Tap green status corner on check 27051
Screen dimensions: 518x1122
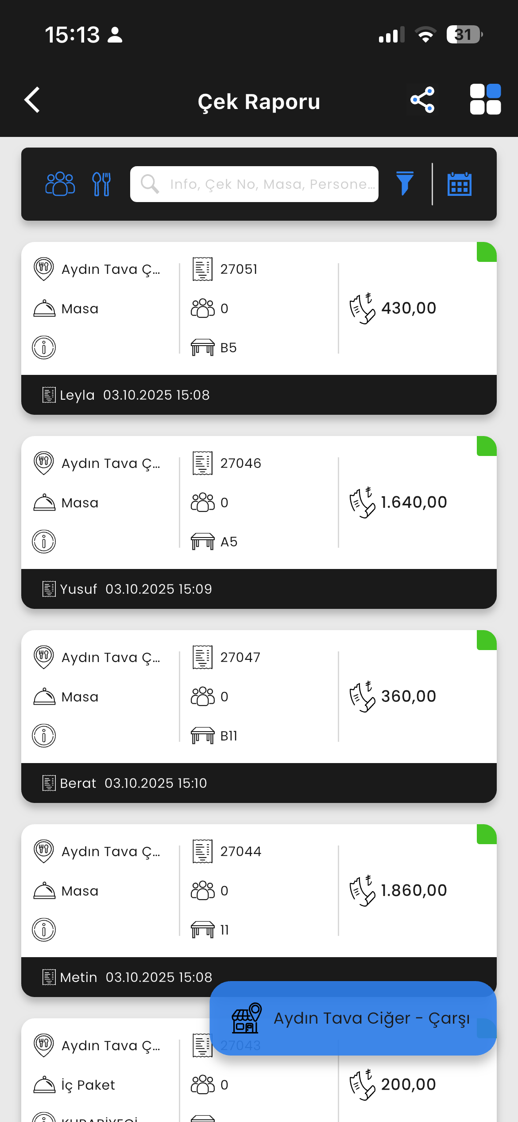coord(486,252)
